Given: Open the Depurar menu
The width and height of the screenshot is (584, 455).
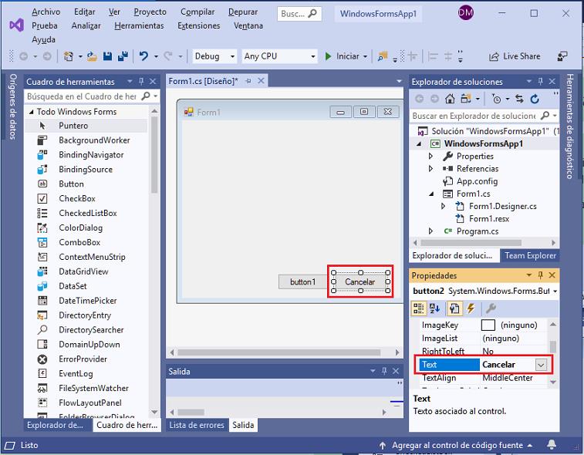Looking at the screenshot, I should click(x=243, y=12).
